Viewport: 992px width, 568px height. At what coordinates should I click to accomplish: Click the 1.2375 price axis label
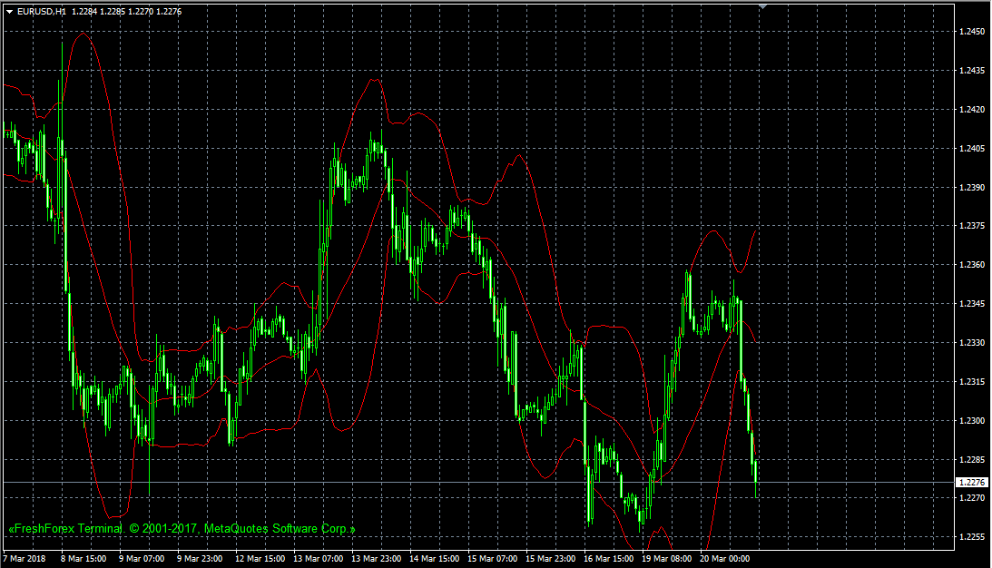tap(972, 226)
